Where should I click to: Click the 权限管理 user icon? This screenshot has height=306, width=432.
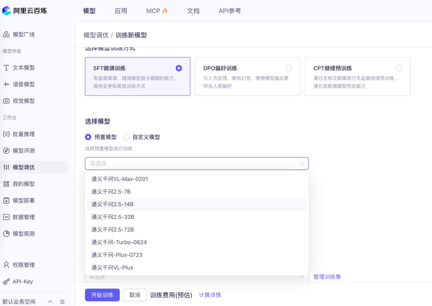click(6, 265)
